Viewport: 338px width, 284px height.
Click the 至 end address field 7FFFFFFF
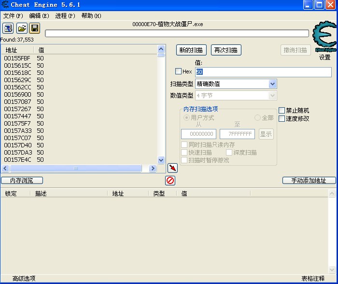pos(237,134)
